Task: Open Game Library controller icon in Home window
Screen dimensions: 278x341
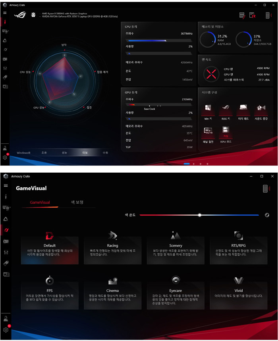Action: click(x=5, y=59)
